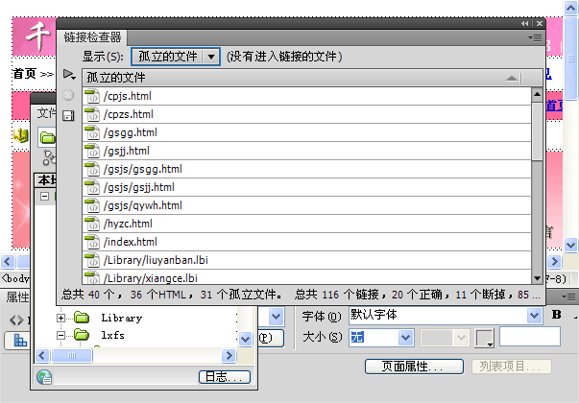Open the 页面属性... dialog
The height and width of the screenshot is (403, 579).
pyautogui.click(x=407, y=367)
